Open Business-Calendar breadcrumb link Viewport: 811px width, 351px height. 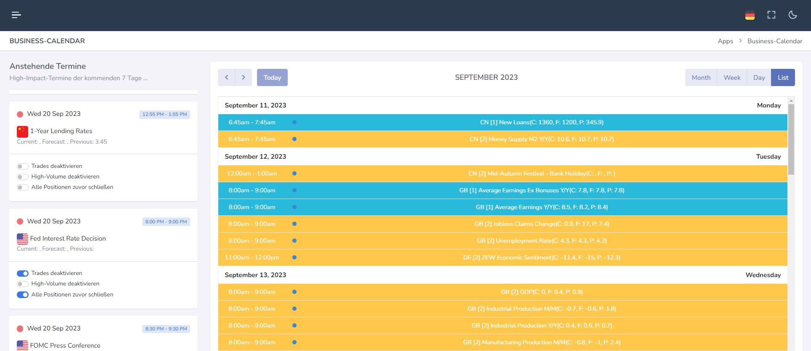[774, 41]
